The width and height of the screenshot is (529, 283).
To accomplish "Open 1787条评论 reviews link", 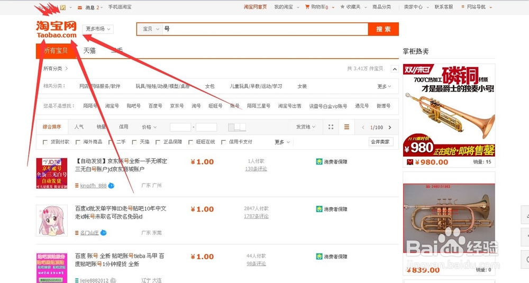I will pos(256,216).
